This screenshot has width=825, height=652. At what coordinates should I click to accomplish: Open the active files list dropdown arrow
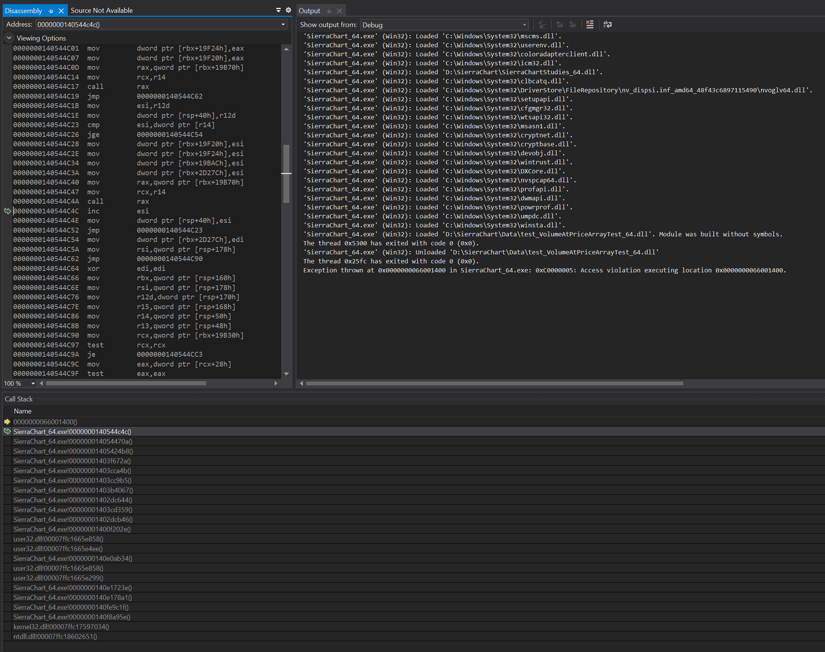point(278,10)
